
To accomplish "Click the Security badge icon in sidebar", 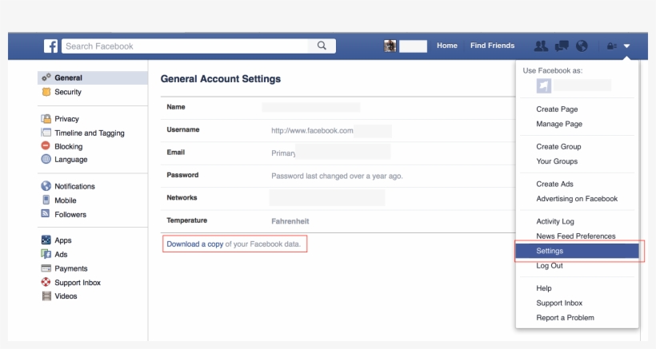I will 46,92.
